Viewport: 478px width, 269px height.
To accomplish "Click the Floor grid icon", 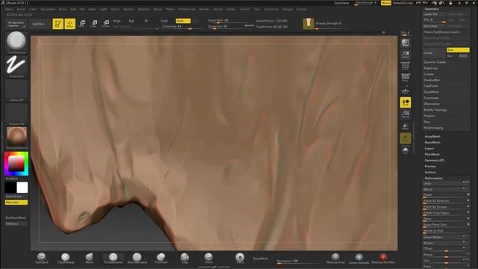I will (x=405, y=90).
